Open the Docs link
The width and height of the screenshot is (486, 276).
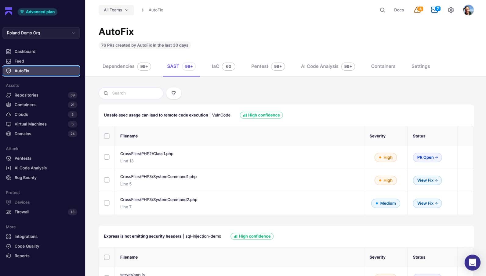[399, 10]
